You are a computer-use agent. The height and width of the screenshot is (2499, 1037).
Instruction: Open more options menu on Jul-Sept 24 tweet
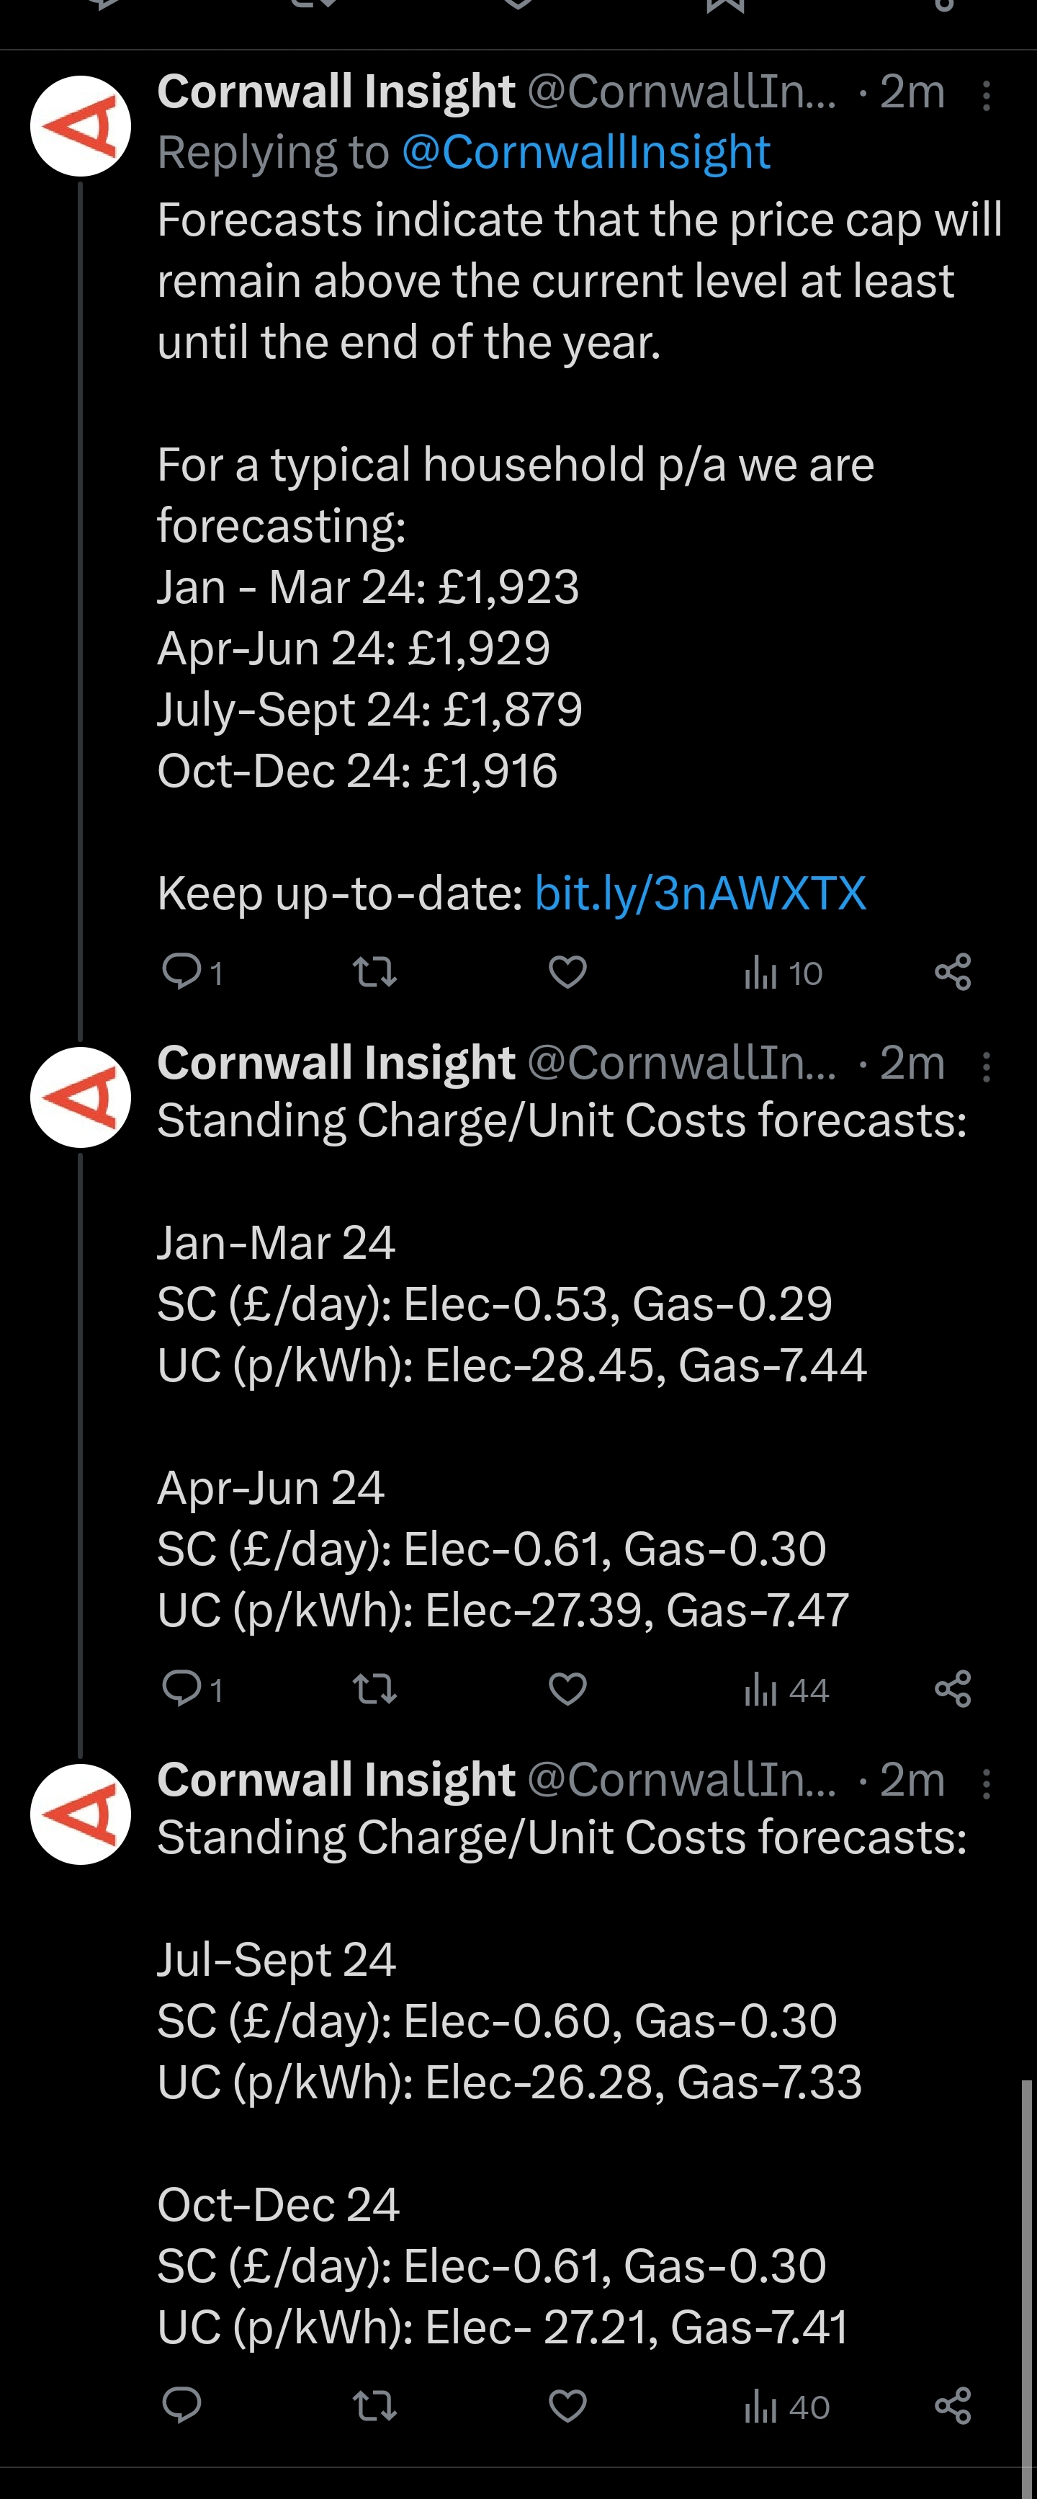pyautogui.click(x=986, y=1783)
